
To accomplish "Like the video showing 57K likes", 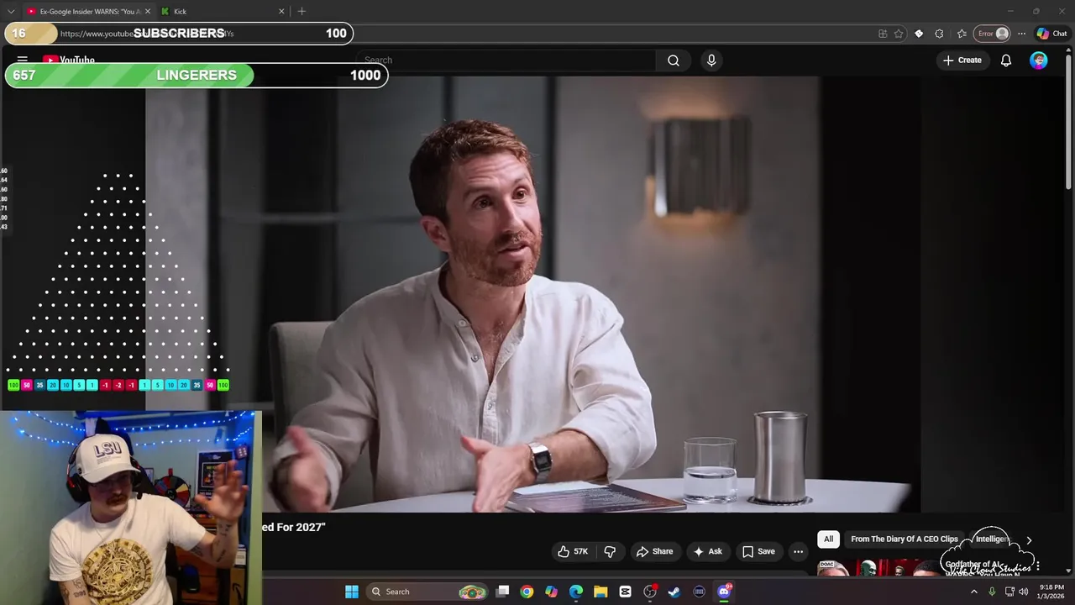I will click(x=572, y=551).
